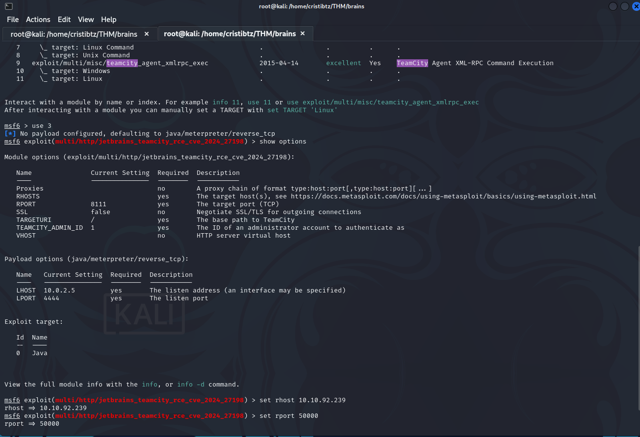The image size is (640, 437).
Task: Click the metasploit docs URL in RHOSTS row
Action: 444,196
